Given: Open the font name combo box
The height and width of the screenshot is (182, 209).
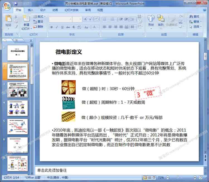Looking at the screenshot, I should (60, 19).
